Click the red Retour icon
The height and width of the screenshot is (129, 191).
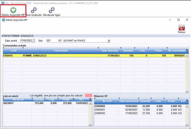(x=182, y=28)
